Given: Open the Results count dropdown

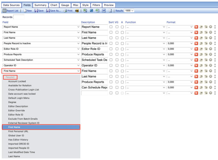Looking at the screenshot, I should tap(129, 11).
